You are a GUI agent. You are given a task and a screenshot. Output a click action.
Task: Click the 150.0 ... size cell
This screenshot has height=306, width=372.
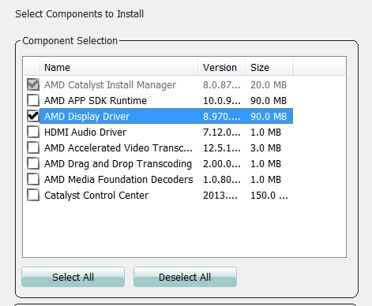coord(269,196)
